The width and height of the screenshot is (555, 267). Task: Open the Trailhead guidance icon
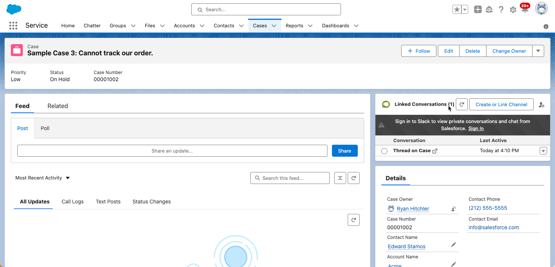pos(489,10)
